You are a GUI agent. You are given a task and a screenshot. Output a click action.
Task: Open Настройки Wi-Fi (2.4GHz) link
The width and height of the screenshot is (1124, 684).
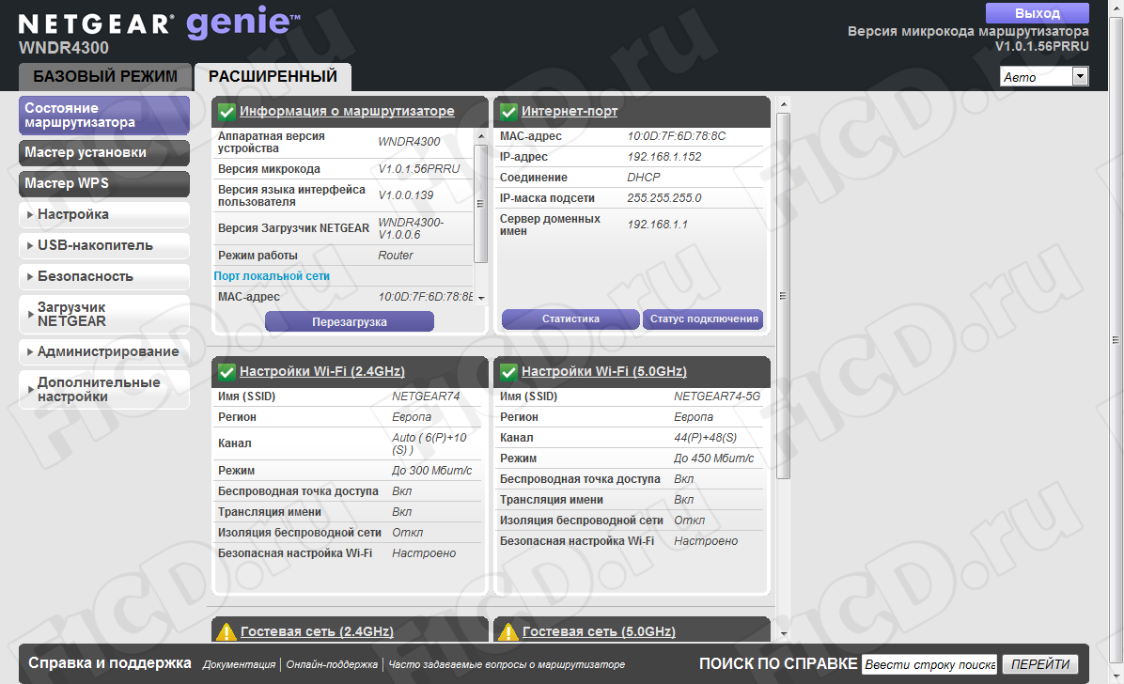tap(321, 371)
